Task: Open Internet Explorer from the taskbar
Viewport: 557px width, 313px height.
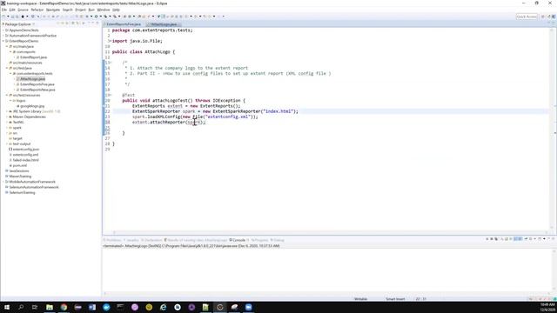Action: tap(163, 307)
